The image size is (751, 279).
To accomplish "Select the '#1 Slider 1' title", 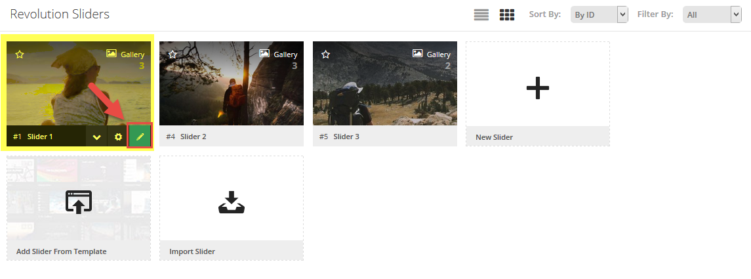I will point(33,137).
